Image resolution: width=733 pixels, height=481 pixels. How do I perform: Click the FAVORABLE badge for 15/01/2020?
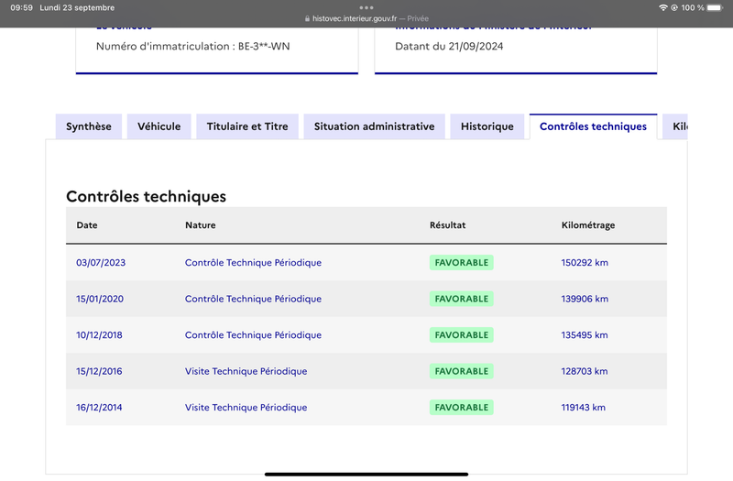(462, 300)
